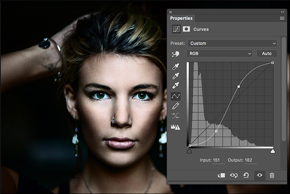Open the Preset Custom dropdown
Viewport: 290px width, 194px height.
click(x=232, y=43)
